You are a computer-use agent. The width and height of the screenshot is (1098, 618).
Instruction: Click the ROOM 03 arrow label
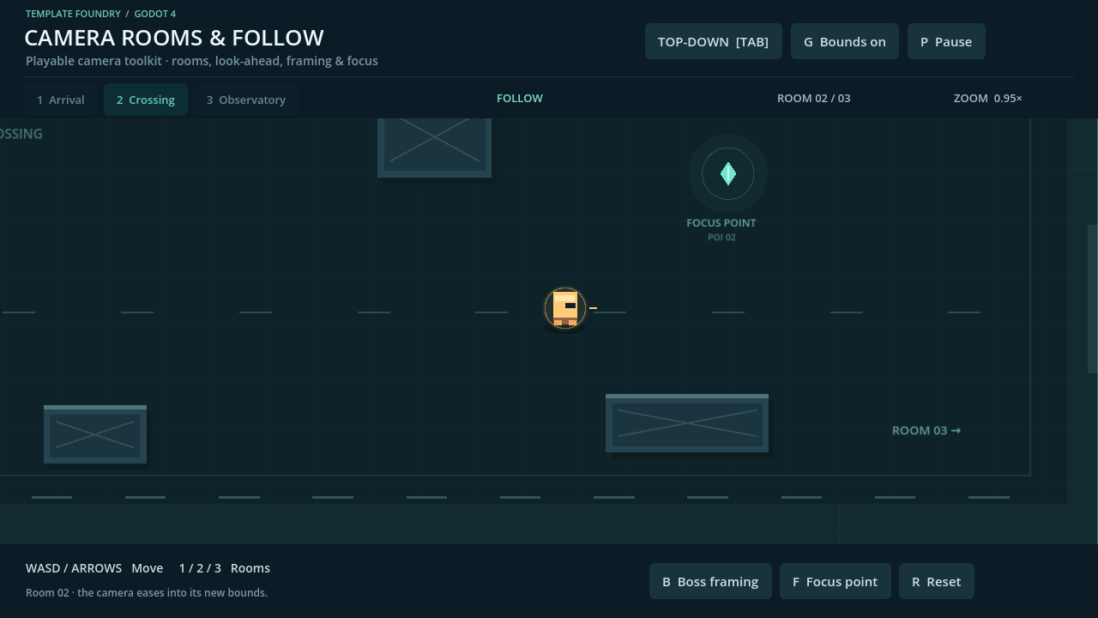[x=926, y=431]
